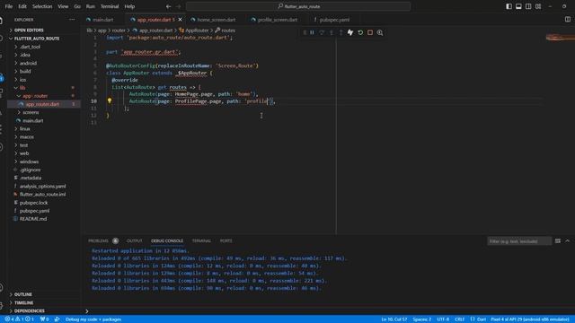The width and height of the screenshot is (575, 323).
Task: Open the Selection menu
Action: click(42, 6)
